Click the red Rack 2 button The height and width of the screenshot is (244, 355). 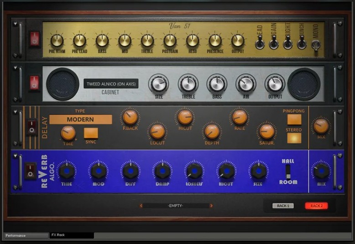(x=316, y=206)
